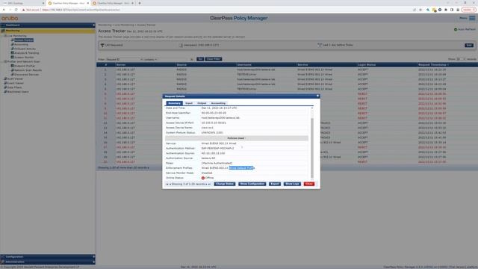This screenshot has width=478, height=269.
Task: Click the Audit Viewer icon
Action: click(5, 78)
